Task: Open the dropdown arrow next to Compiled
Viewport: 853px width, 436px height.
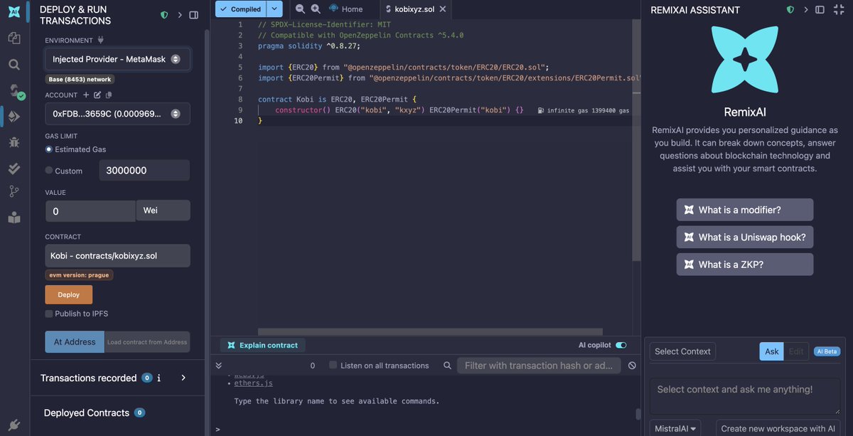Action: click(275, 9)
